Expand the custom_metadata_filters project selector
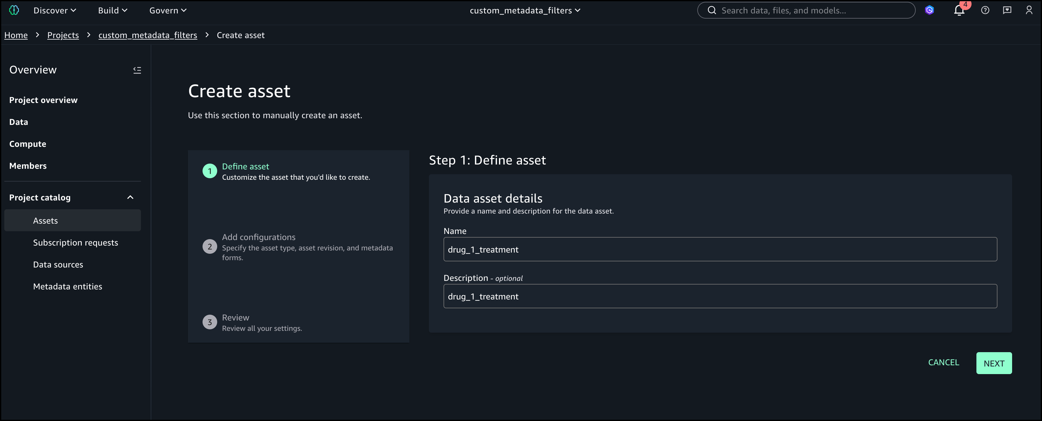Image resolution: width=1042 pixels, height=421 pixels. (525, 10)
